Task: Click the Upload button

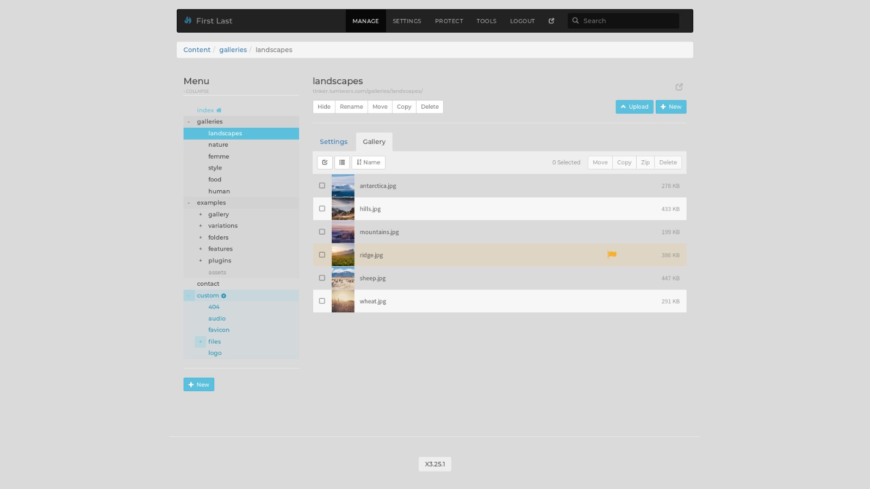Action: 634,107
